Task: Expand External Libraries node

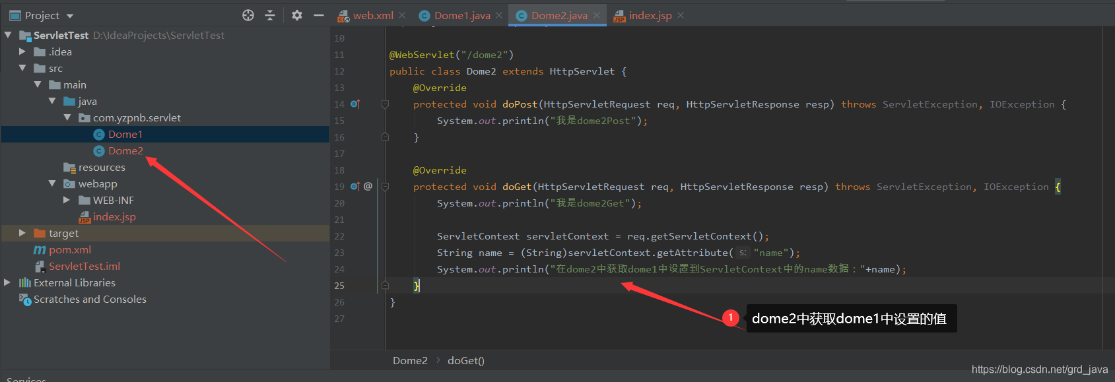Action: (7, 282)
